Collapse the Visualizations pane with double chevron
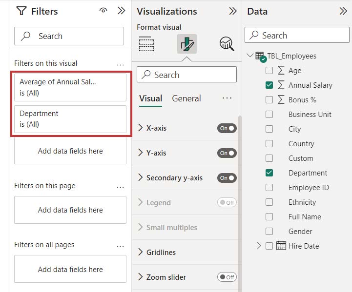This screenshot has height=292, width=352. pos(233,11)
